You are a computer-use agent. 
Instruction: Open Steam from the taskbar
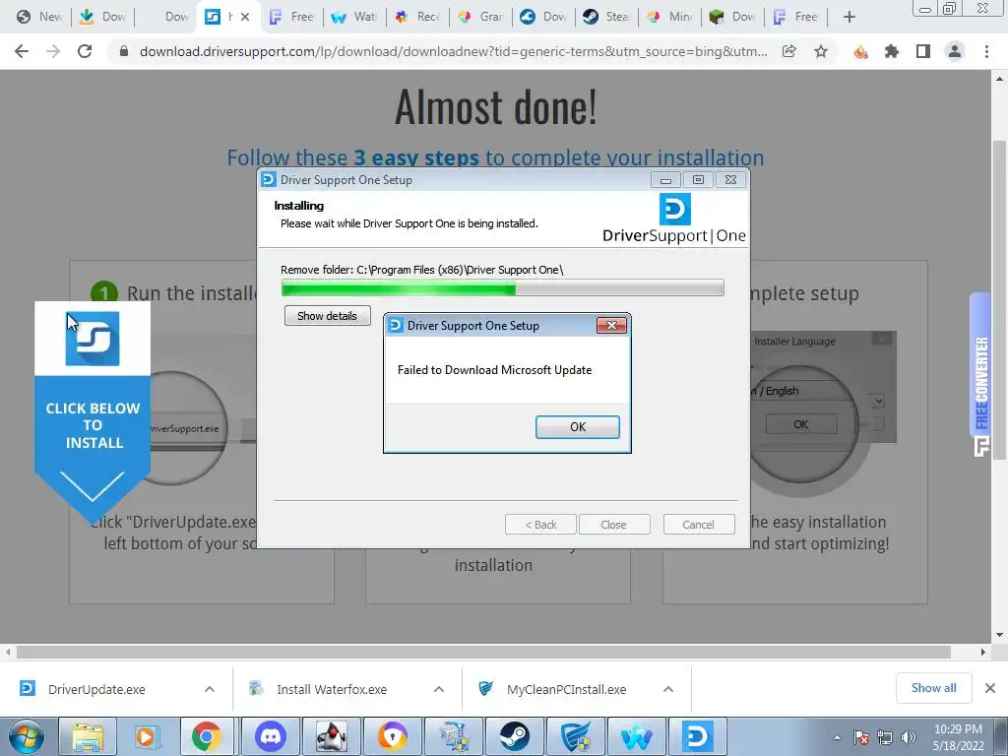pyautogui.click(x=514, y=736)
